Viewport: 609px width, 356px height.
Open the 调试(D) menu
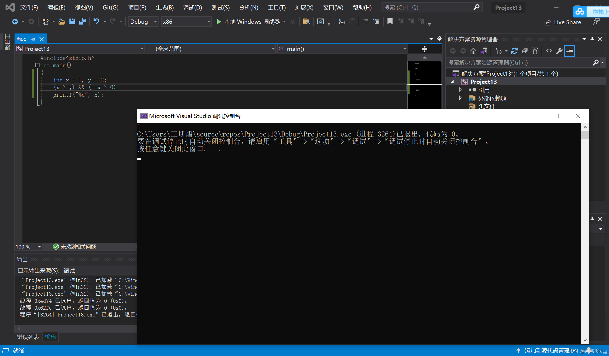[192, 8]
